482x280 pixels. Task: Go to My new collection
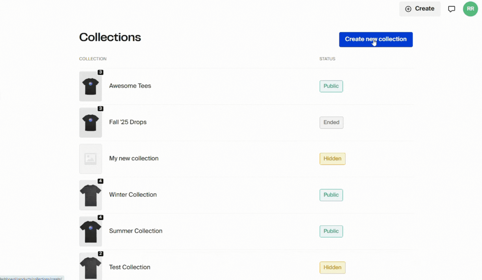click(134, 158)
